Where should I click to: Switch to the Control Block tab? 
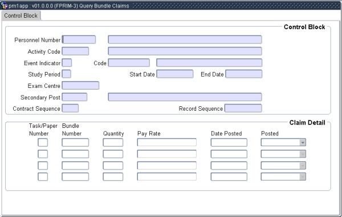point(21,16)
